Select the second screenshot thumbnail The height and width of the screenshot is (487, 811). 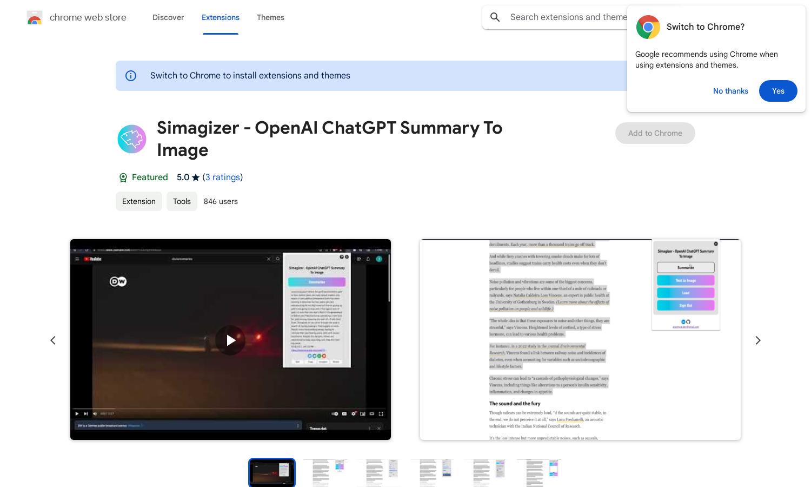[325, 473]
